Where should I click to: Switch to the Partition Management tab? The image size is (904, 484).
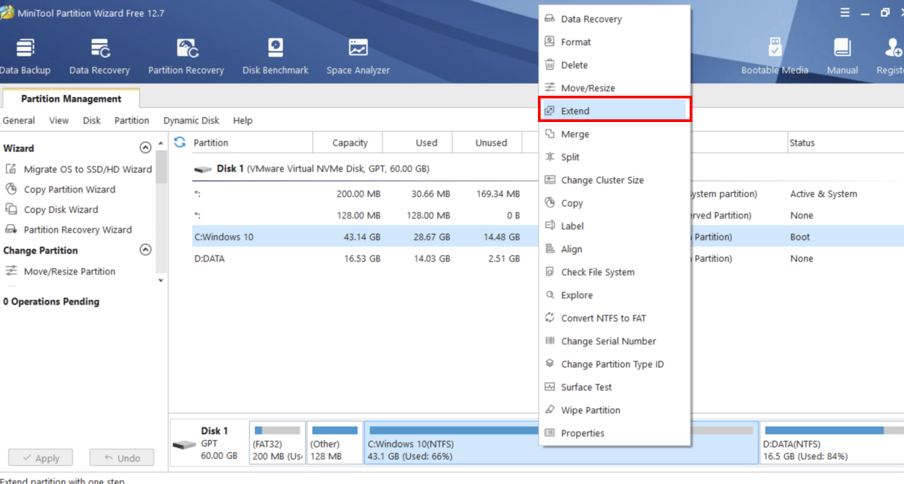pos(70,98)
